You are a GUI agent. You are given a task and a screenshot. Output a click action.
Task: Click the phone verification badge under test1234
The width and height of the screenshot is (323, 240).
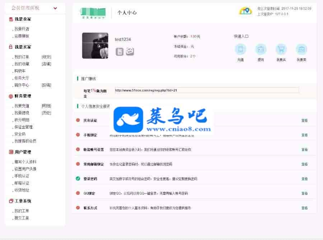click(120, 52)
